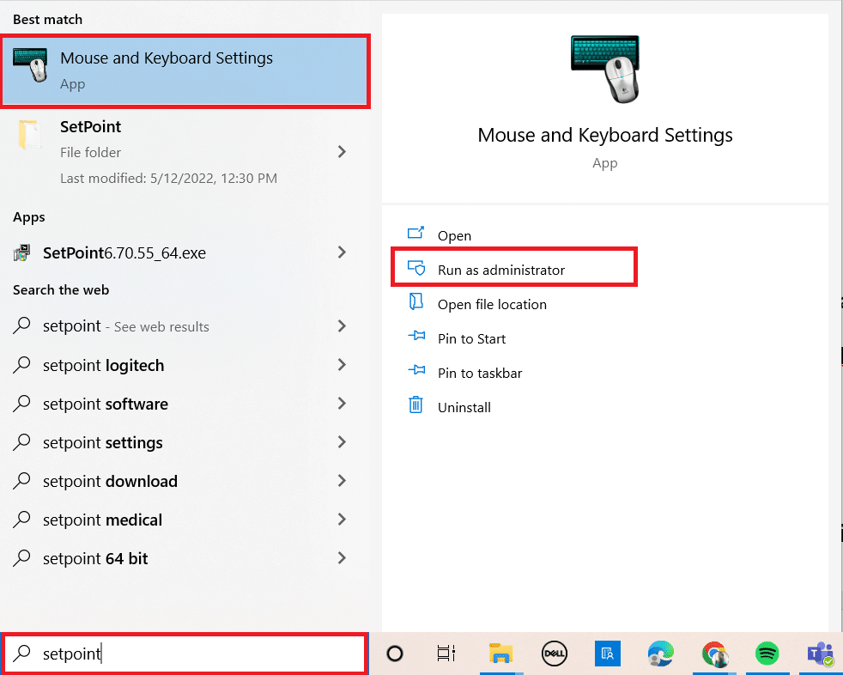Choose Pin to taskbar
Screen dimensions: 843x675
coord(480,374)
